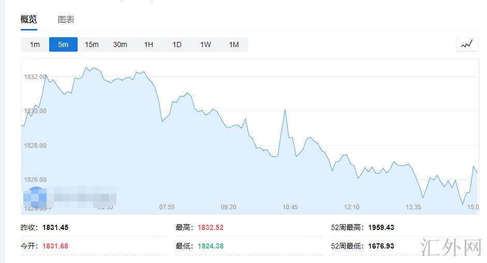Show the 1D daily chart
The width and height of the screenshot is (487, 263).
[x=177, y=44]
